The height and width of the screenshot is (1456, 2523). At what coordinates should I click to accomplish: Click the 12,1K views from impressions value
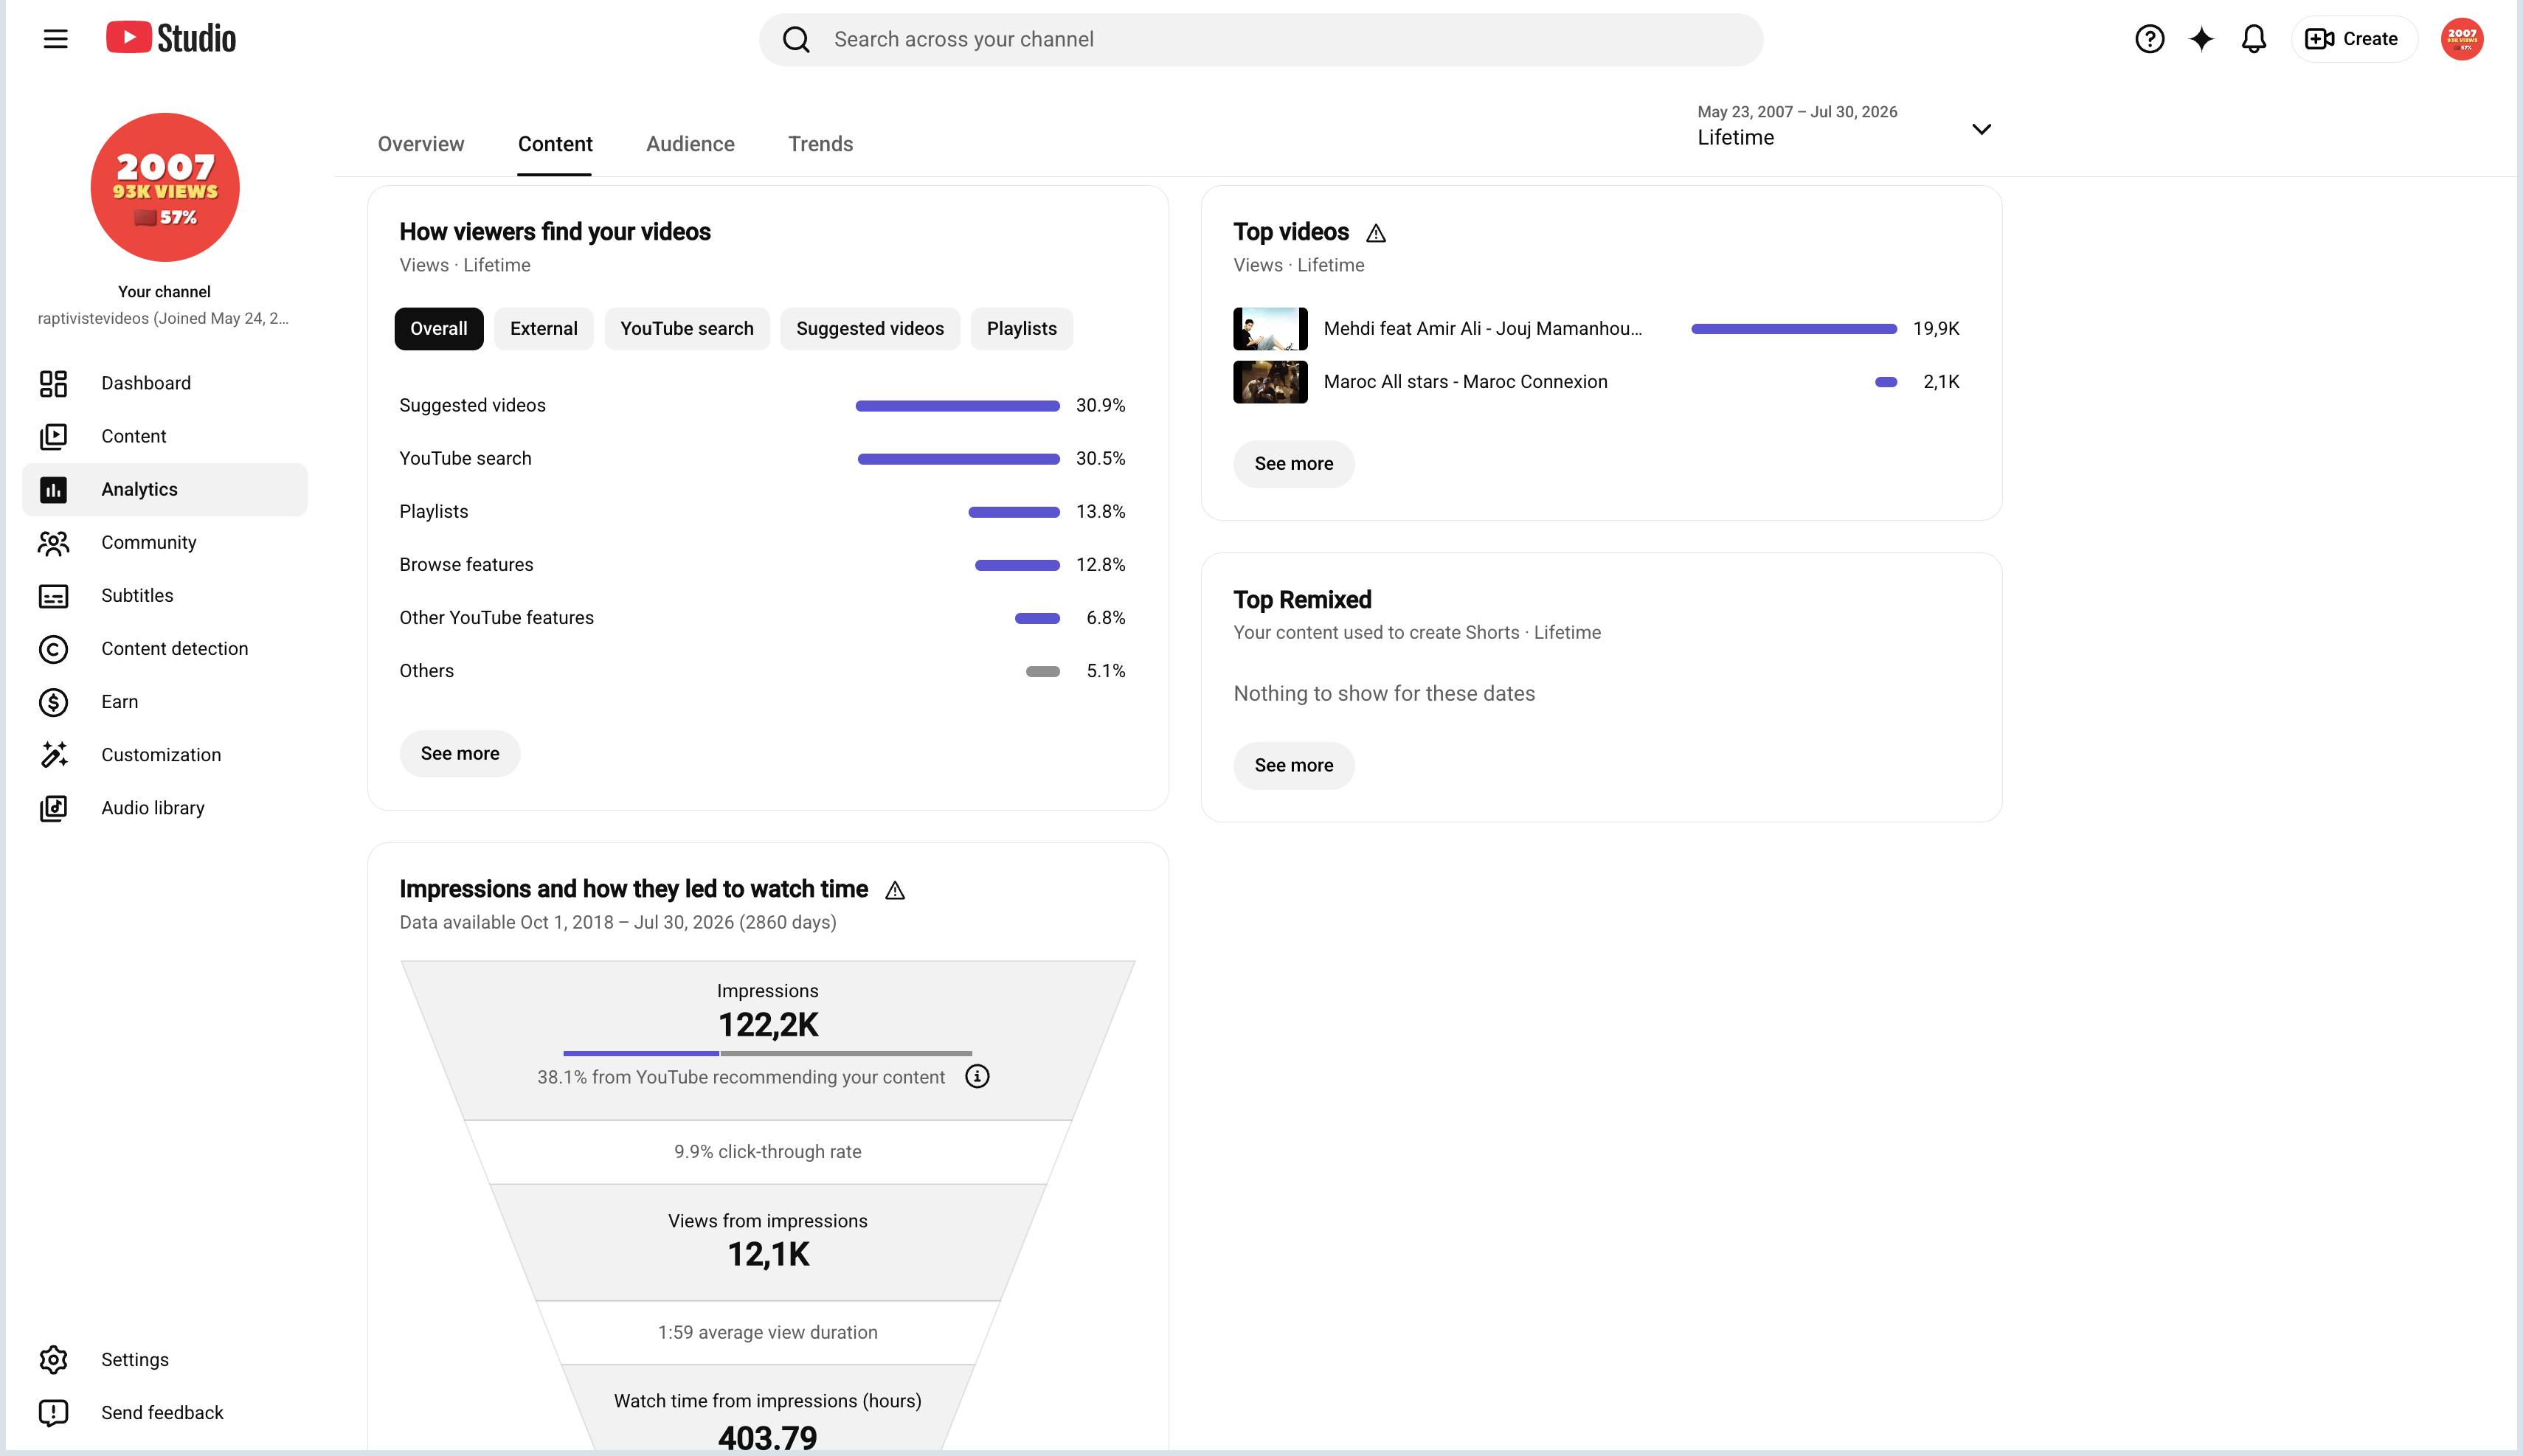tap(767, 1254)
